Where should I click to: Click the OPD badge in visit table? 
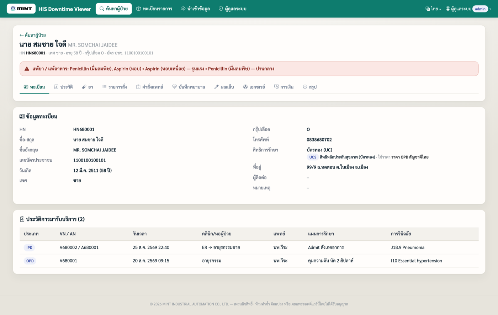(30, 261)
